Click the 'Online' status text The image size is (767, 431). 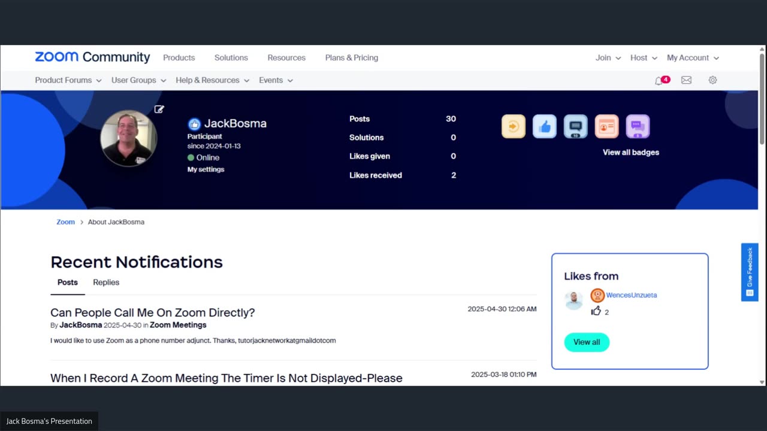(208, 157)
